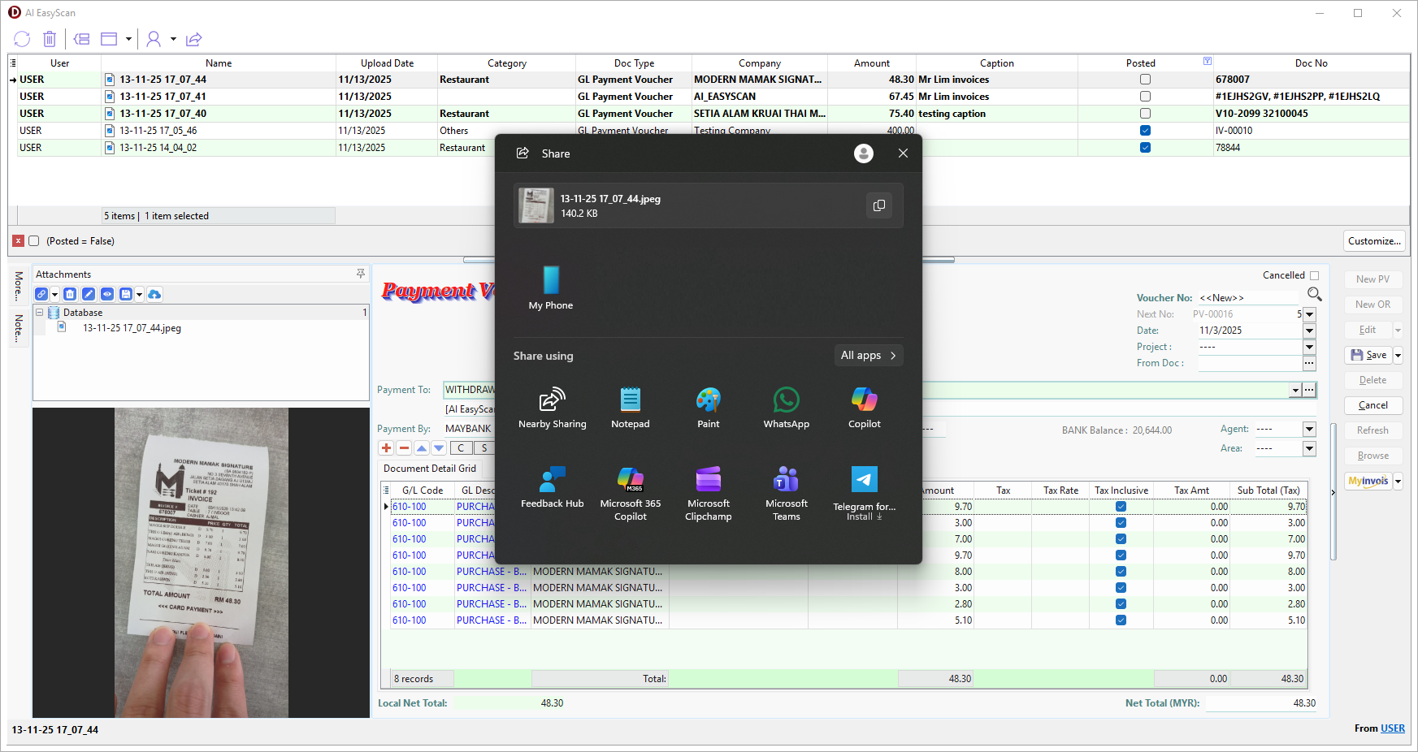Choose Nearby Sharing option
Image resolution: width=1418 pixels, height=752 pixels.
[x=552, y=407]
